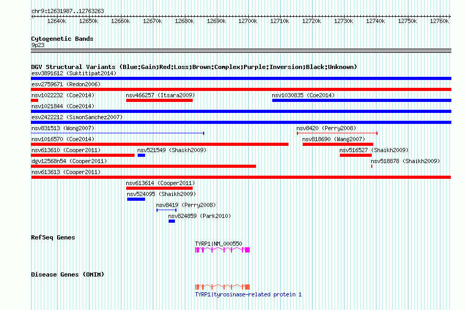Click the 12760k ruler tick label
The image size is (466, 310).
pyautogui.click(x=439, y=21)
